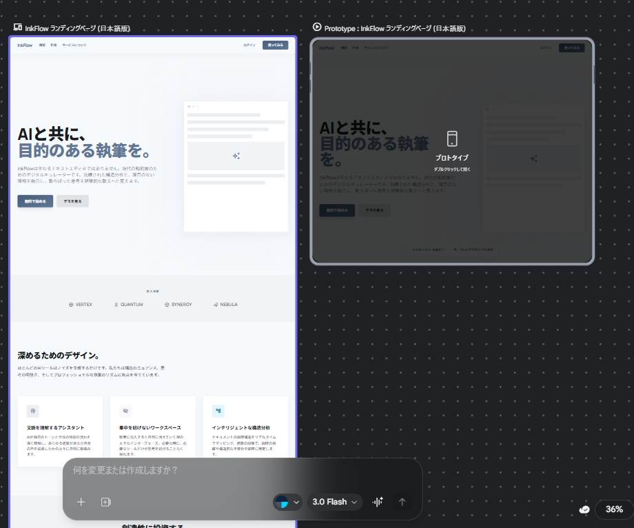Click the ログイン link in the left frame header
Screen dimensions: 634x528
(249, 45)
